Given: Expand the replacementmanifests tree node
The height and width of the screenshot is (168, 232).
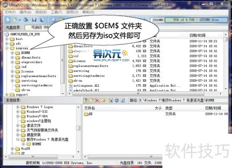Looking at the screenshot, I should click(12, 76).
